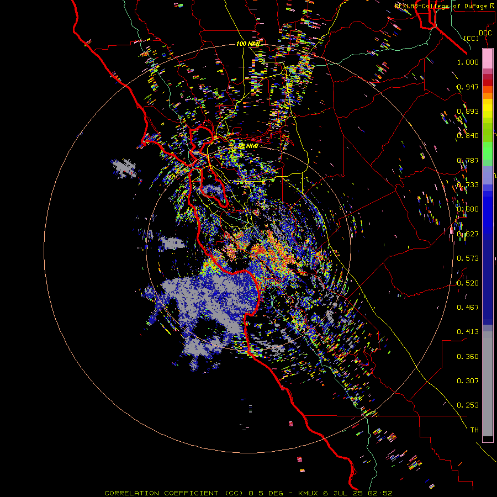Click the DCC label above the color scale
The width and height of the screenshot is (497, 497).
pos(485,33)
